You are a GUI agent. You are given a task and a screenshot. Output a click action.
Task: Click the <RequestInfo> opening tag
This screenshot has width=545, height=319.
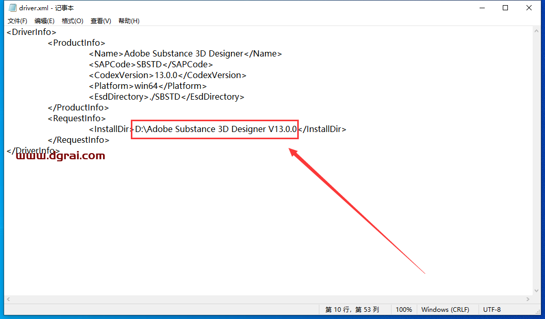[x=76, y=118]
